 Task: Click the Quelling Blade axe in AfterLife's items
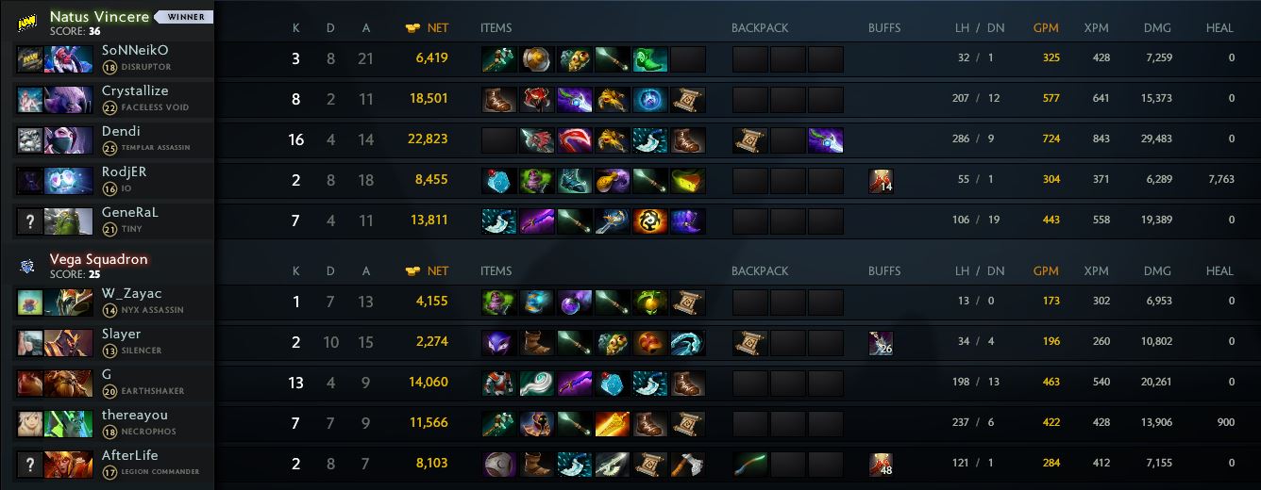tap(688, 465)
